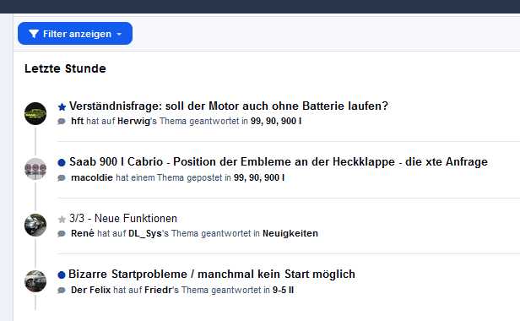Click the blue star next to Verständnisfrage
This screenshot has height=321, width=520.
(x=62, y=107)
